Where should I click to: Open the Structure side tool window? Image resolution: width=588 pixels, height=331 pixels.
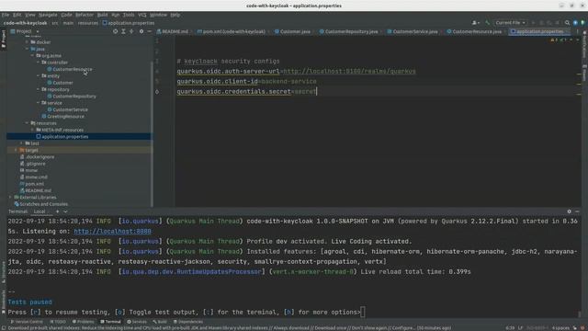coord(4,272)
